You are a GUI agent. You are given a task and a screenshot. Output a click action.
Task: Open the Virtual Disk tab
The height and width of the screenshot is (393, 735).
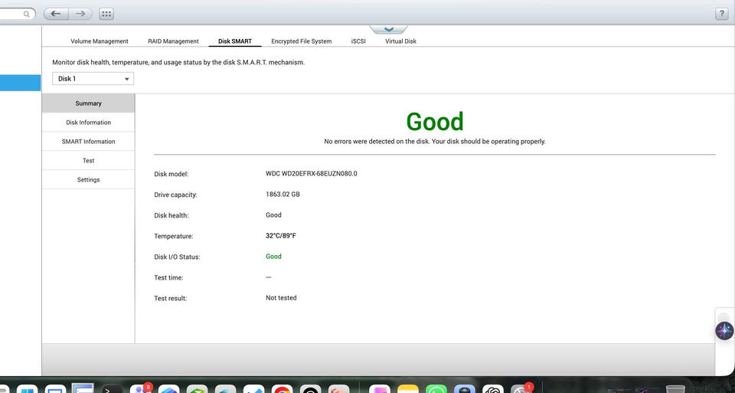point(400,41)
